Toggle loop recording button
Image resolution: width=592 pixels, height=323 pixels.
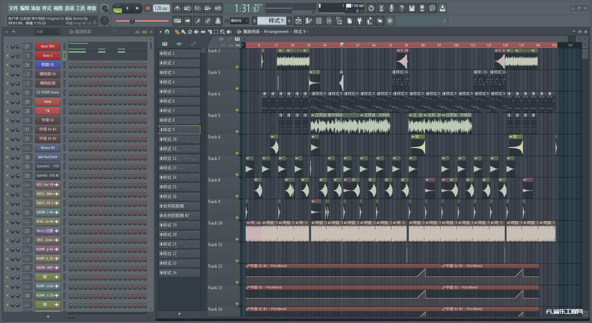[x=218, y=8]
